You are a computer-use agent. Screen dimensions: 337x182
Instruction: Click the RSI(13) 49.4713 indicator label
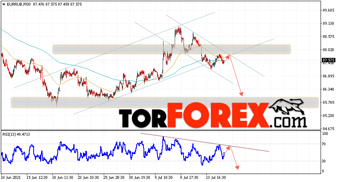16,135
